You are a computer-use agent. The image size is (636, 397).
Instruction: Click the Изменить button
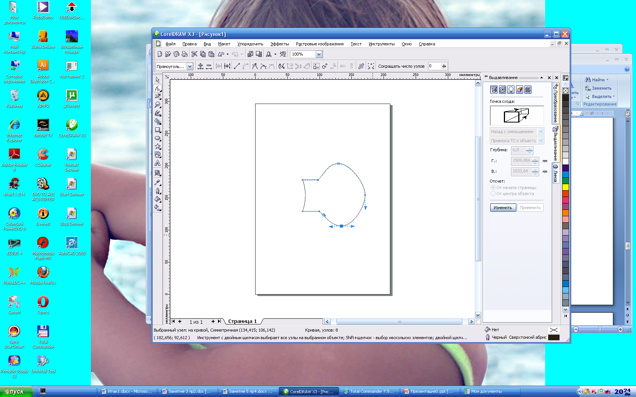click(503, 208)
